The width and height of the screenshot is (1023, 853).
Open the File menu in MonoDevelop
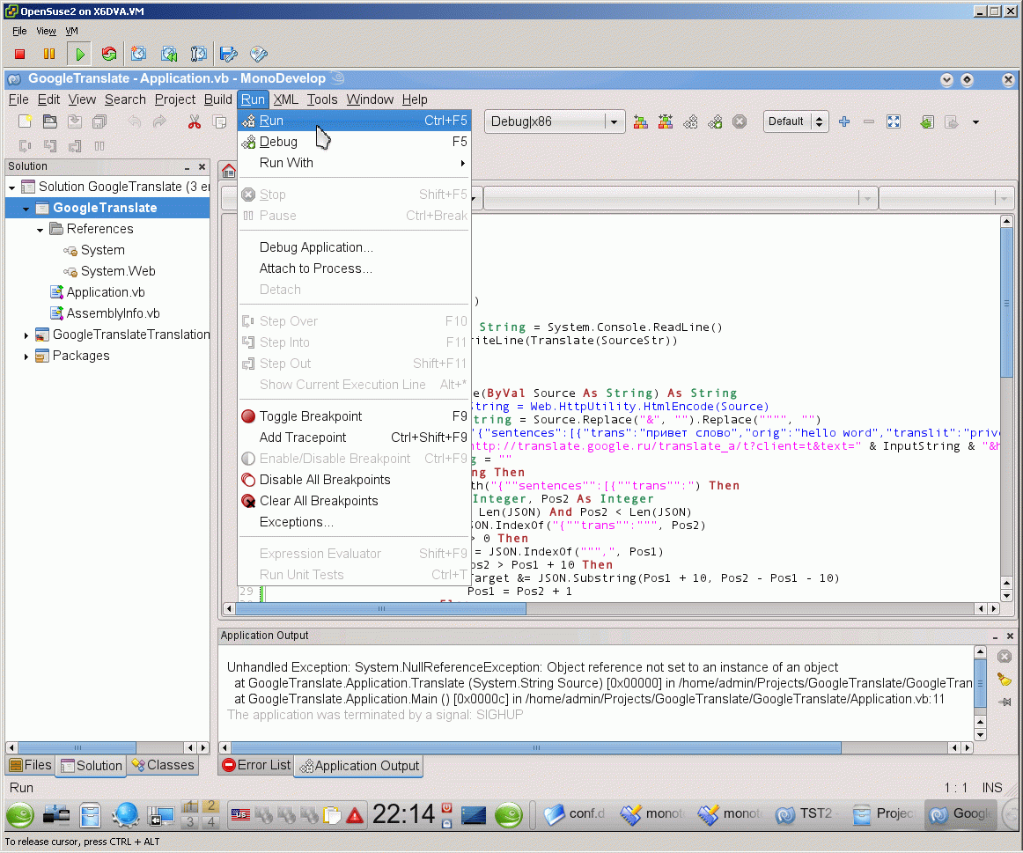point(18,99)
